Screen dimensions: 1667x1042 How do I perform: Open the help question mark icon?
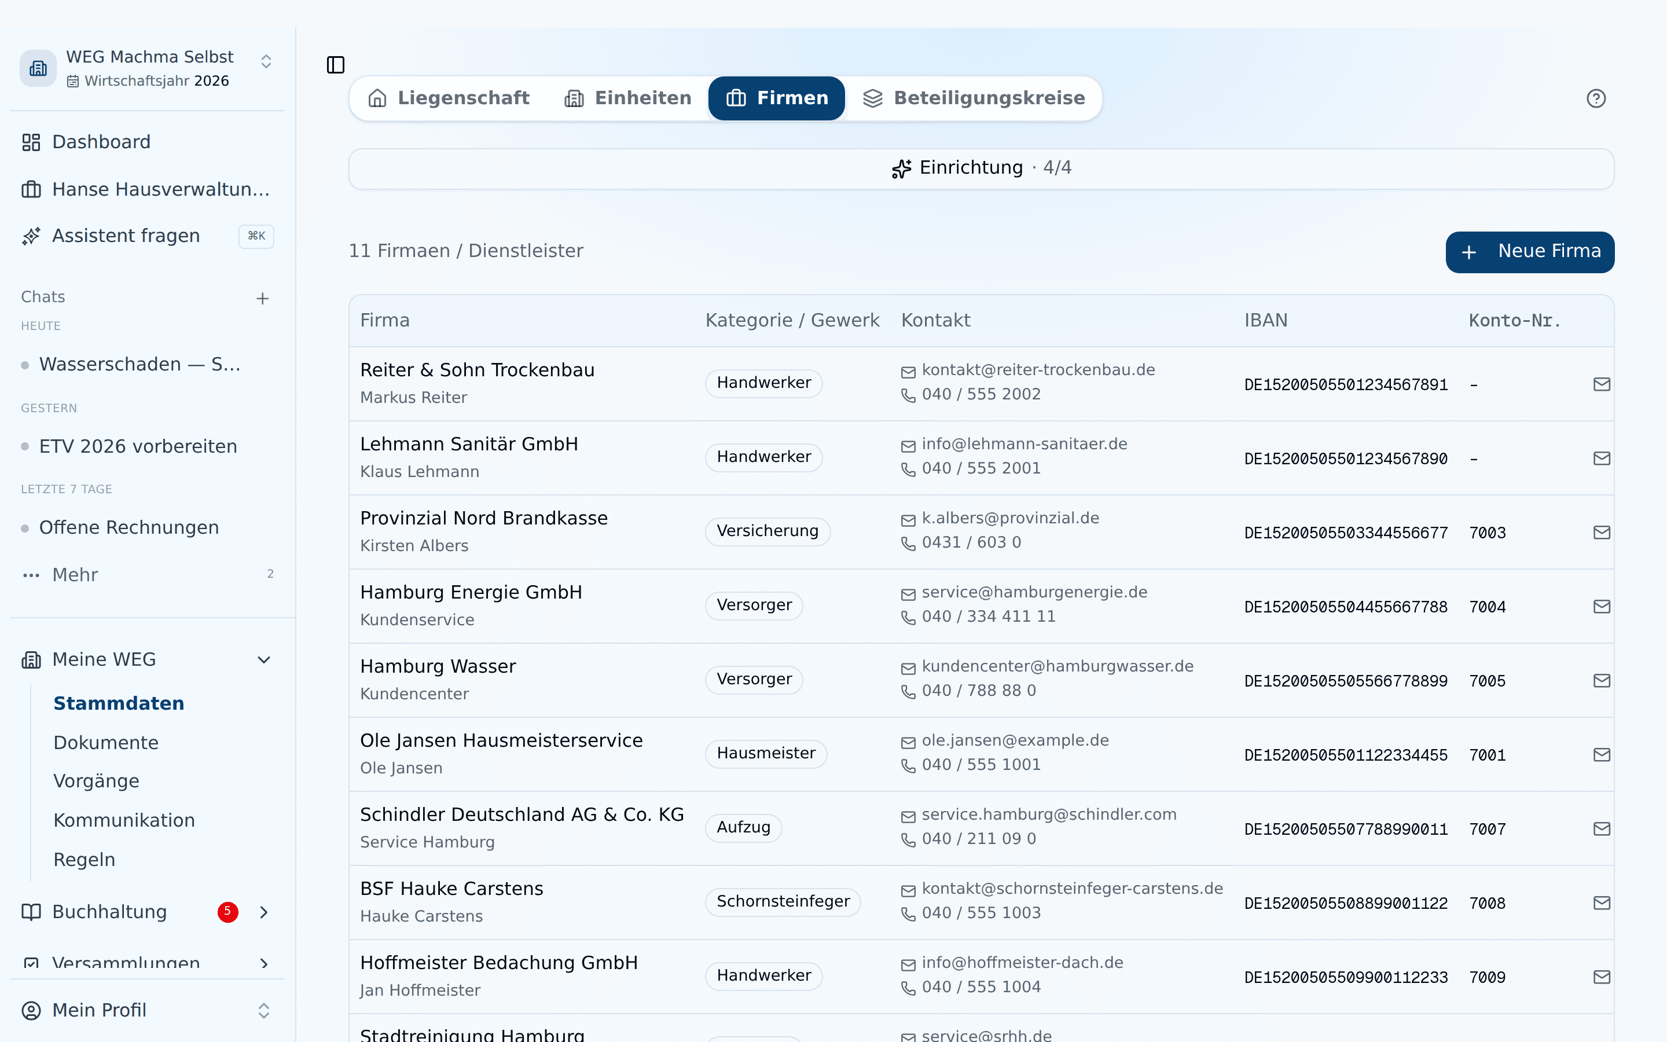click(x=1595, y=98)
